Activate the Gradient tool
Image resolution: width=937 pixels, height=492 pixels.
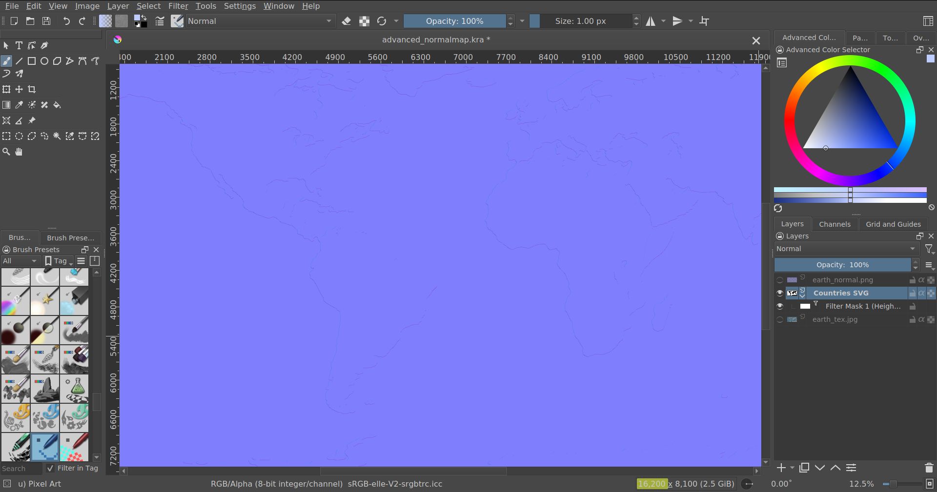6,105
